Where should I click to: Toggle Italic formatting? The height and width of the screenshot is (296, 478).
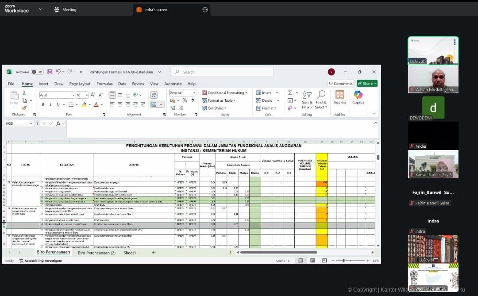(x=50, y=104)
